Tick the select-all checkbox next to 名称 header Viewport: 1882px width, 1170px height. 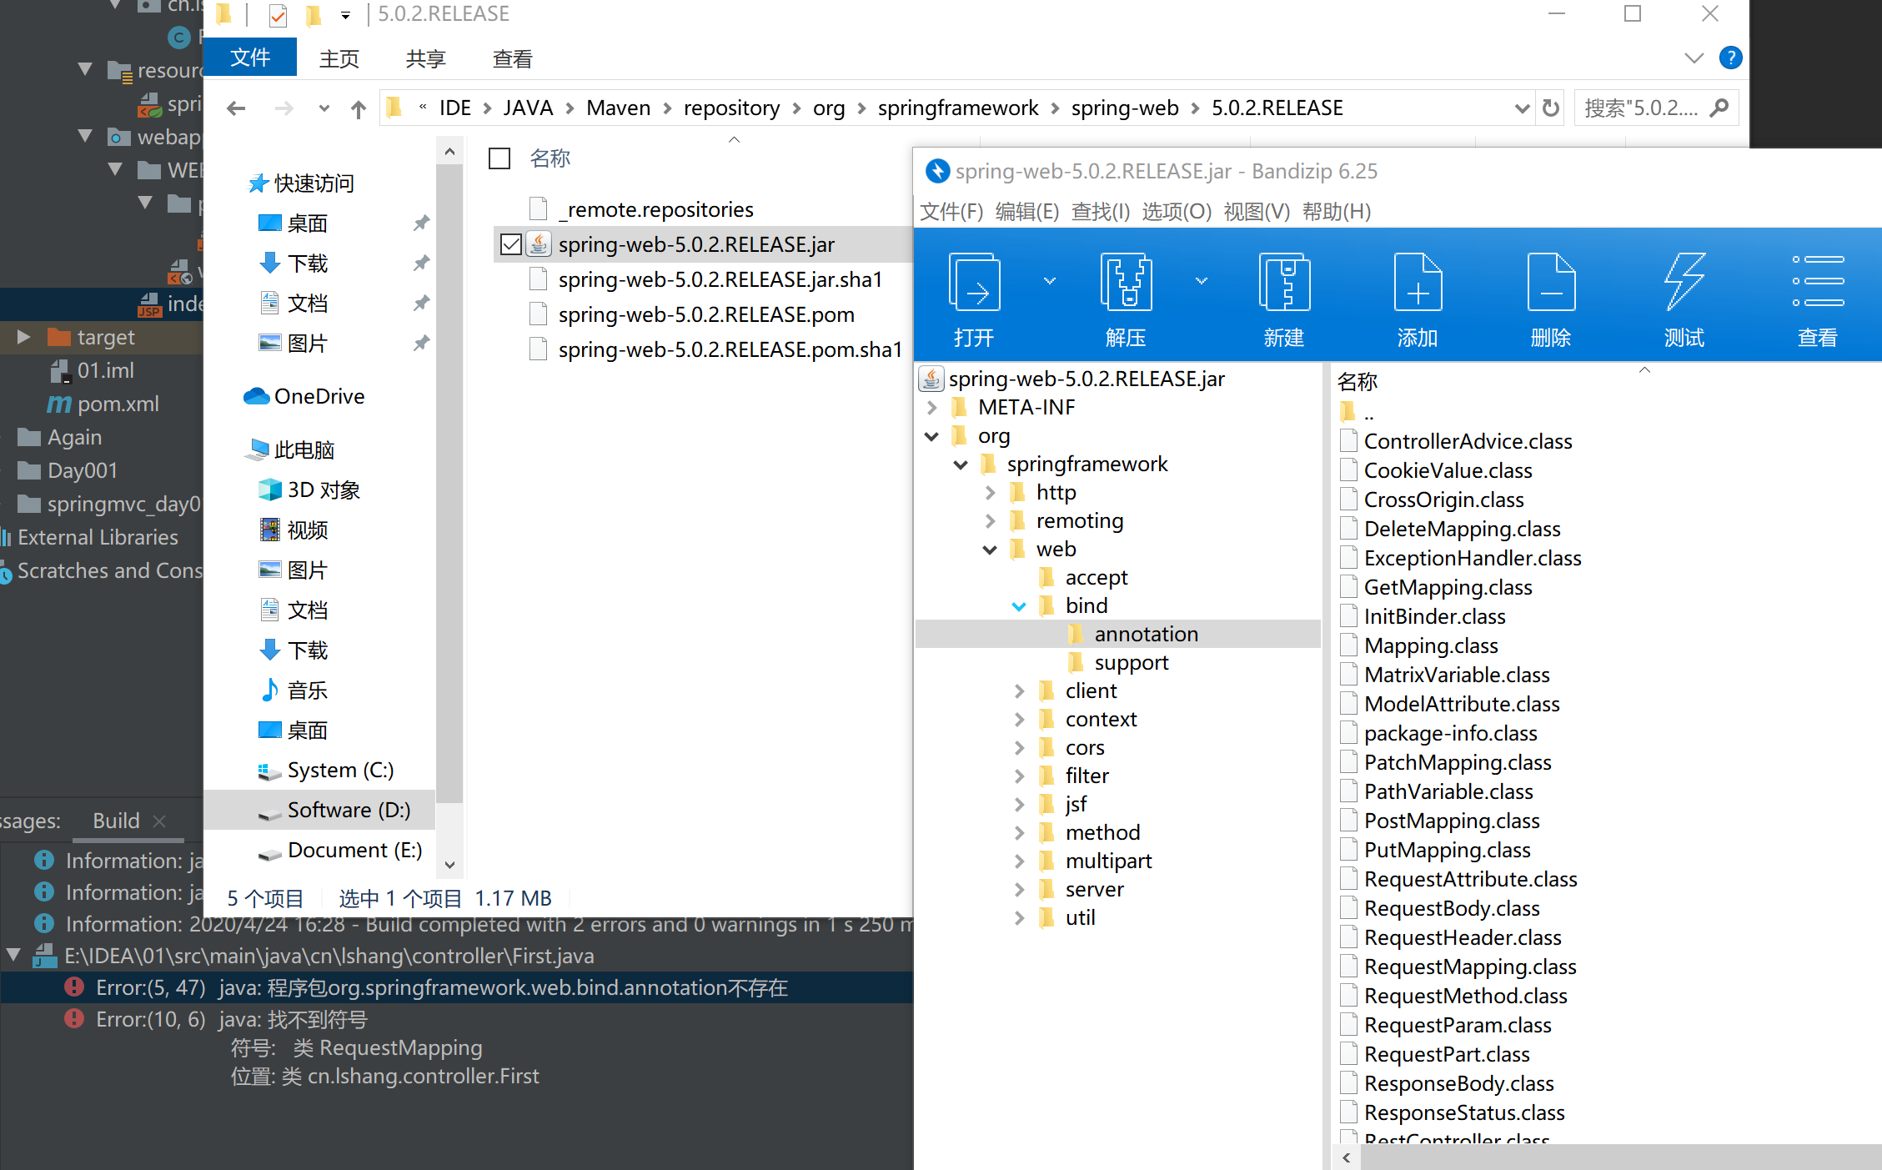[499, 158]
